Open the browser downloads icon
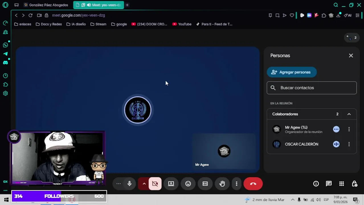The height and width of the screenshot is (205, 364). [x=338, y=15]
